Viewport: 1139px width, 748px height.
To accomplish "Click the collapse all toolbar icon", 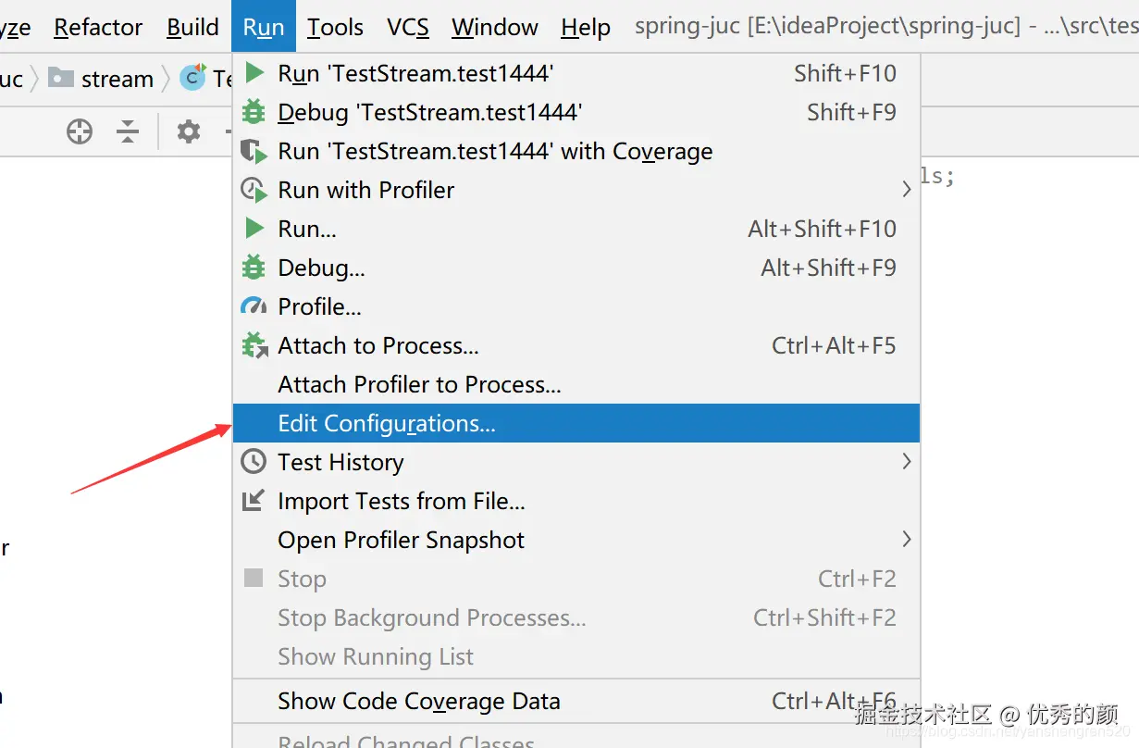I will point(128,132).
